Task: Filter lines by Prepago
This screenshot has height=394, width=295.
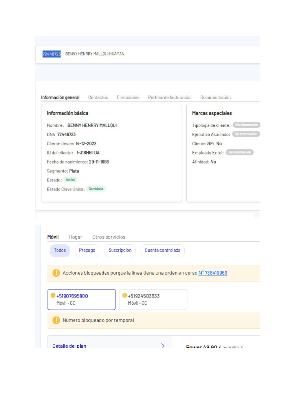Action: click(87, 250)
